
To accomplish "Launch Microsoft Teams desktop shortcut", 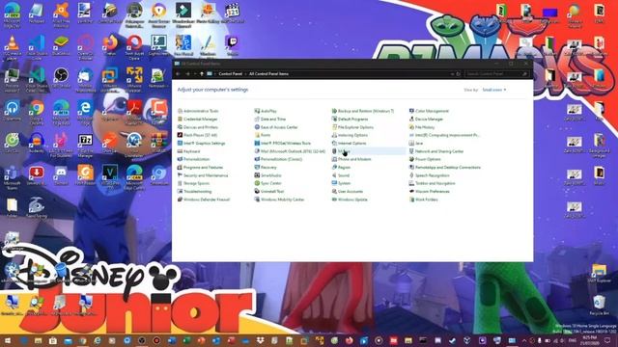I will tap(12, 177).
